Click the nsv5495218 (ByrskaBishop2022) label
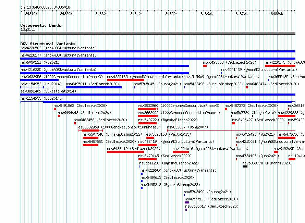 point(170,185)
